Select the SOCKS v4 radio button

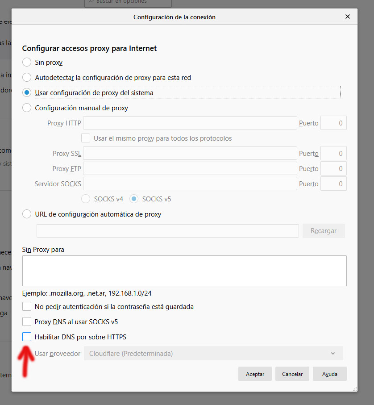(86, 199)
